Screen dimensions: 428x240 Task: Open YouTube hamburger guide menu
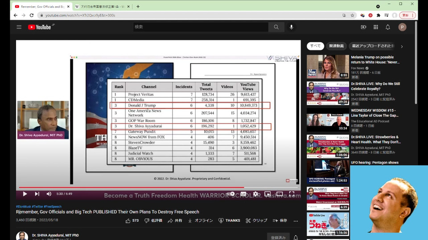[x=19, y=27]
